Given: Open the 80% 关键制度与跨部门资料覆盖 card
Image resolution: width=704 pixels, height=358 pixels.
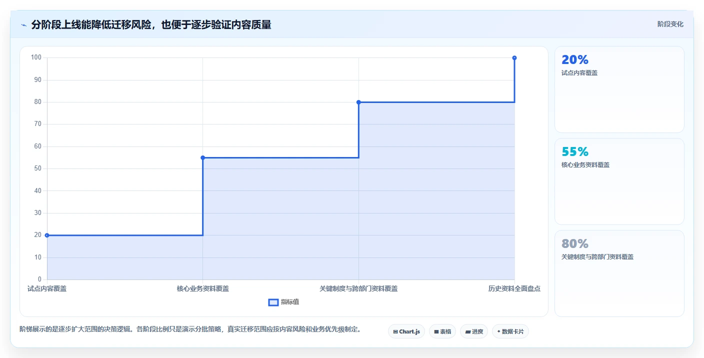Looking at the screenshot, I should (x=619, y=273).
